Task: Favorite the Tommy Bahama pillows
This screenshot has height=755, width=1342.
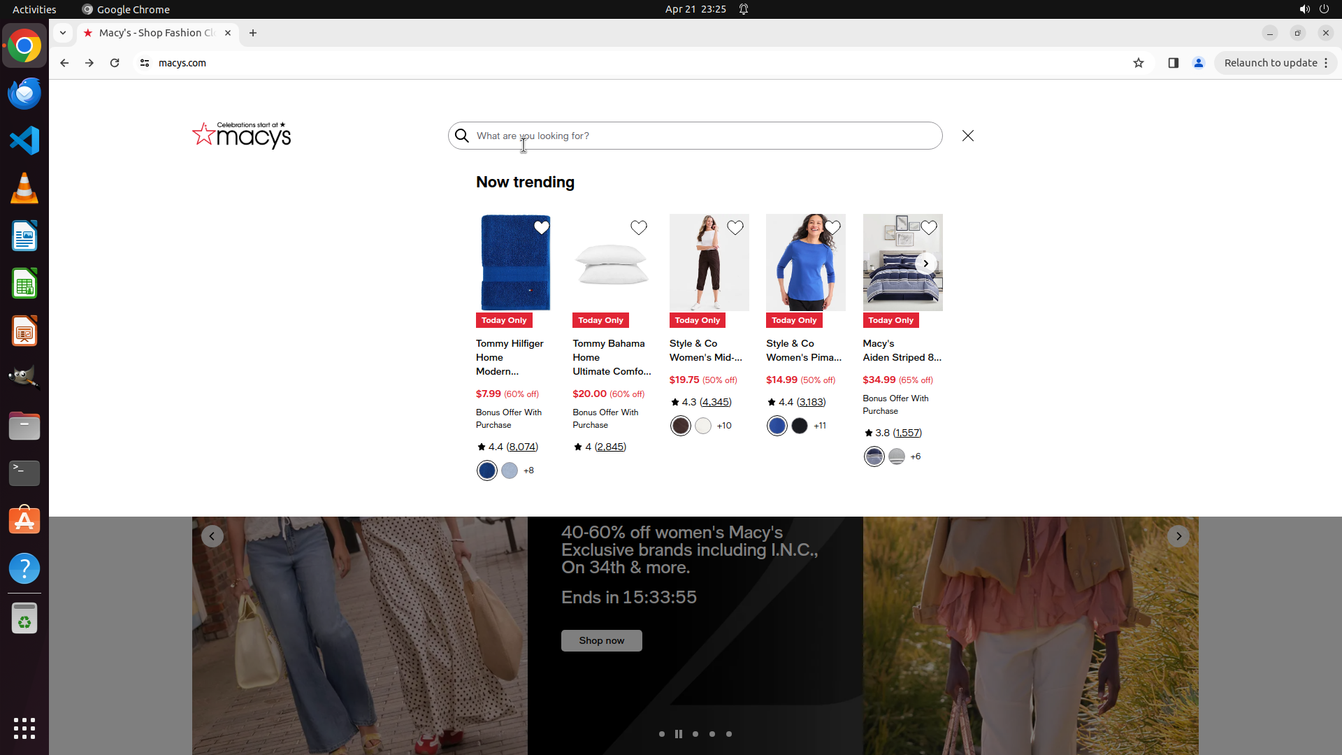Action: pos(638,227)
